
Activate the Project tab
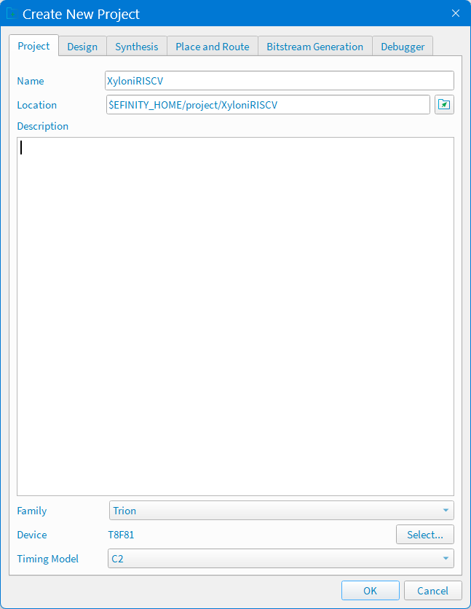(33, 46)
